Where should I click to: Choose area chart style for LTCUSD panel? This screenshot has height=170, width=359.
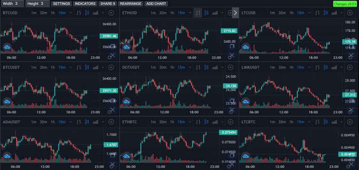pyautogui.click(x=334, y=13)
